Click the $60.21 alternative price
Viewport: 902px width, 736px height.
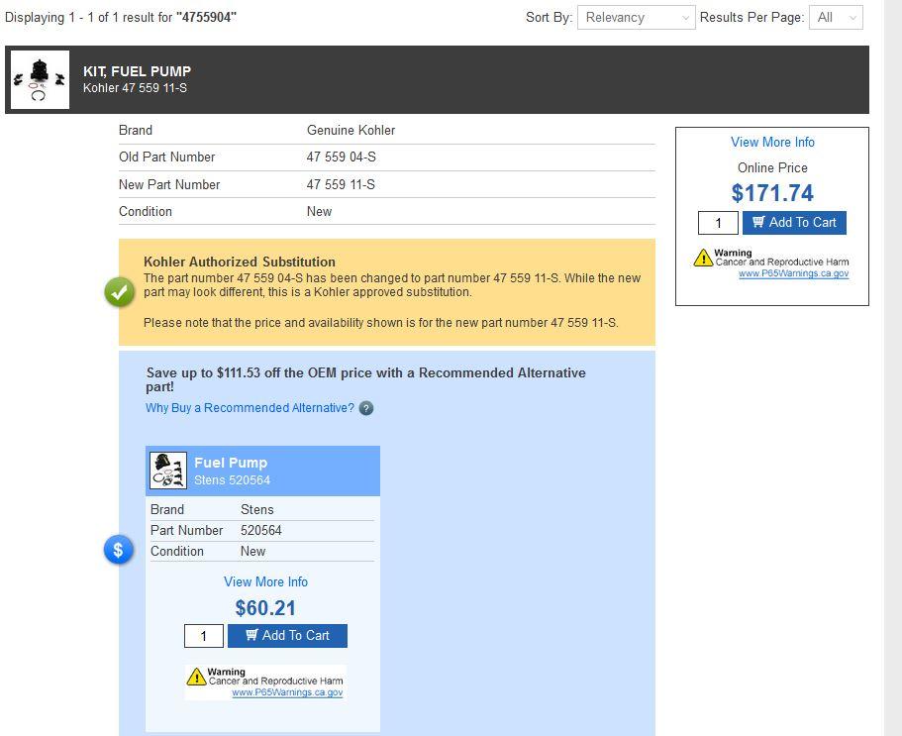(x=265, y=608)
